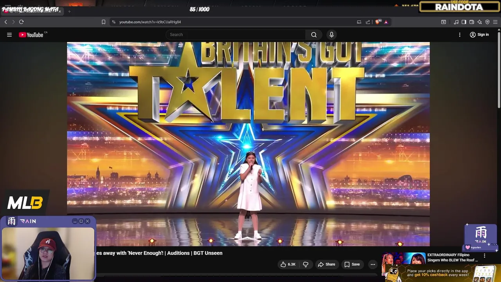Open the 'Never Enough' video title text

pyautogui.click(x=159, y=253)
